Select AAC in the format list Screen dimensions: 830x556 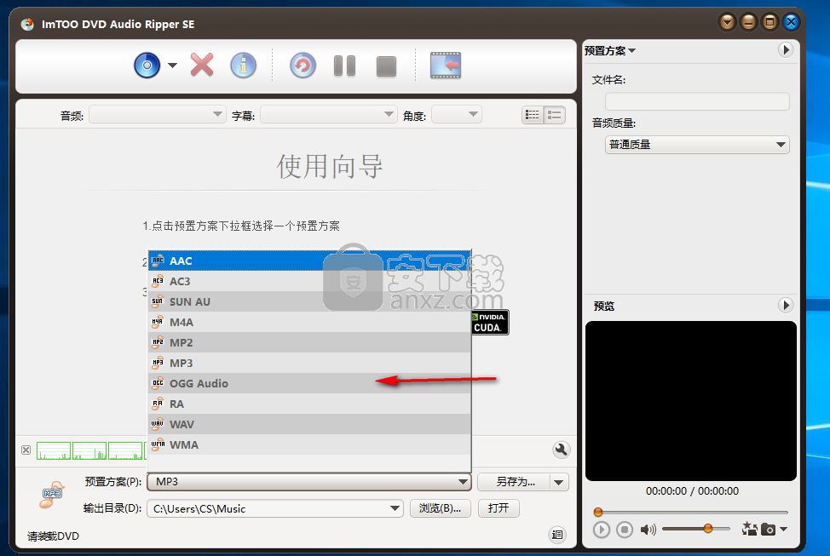[309, 261]
